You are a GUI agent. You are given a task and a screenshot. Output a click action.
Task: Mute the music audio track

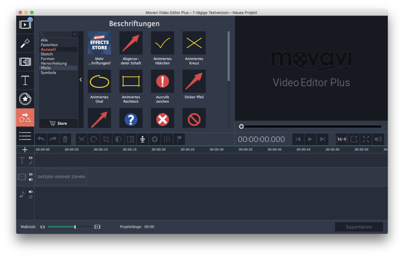coord(31,192)
